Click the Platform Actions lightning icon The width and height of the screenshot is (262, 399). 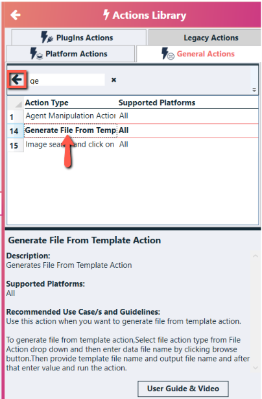tap(36, 54)
